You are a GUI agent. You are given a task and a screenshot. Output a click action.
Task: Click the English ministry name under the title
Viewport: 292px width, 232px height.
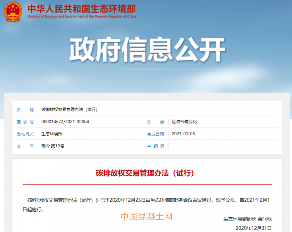click(x=82, y=16)
